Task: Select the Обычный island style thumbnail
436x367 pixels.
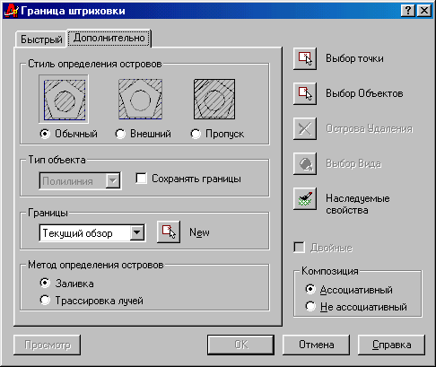Action: click(64, 99)
